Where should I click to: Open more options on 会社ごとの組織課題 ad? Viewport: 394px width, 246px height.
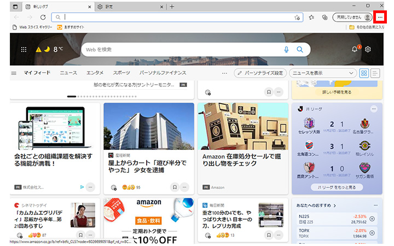point(90,187)
